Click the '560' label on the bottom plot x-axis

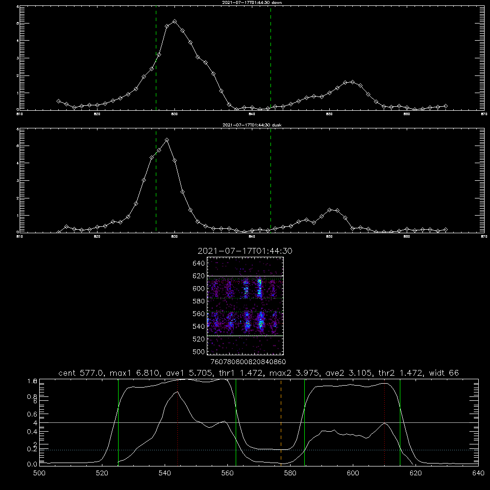coord(227,473)
